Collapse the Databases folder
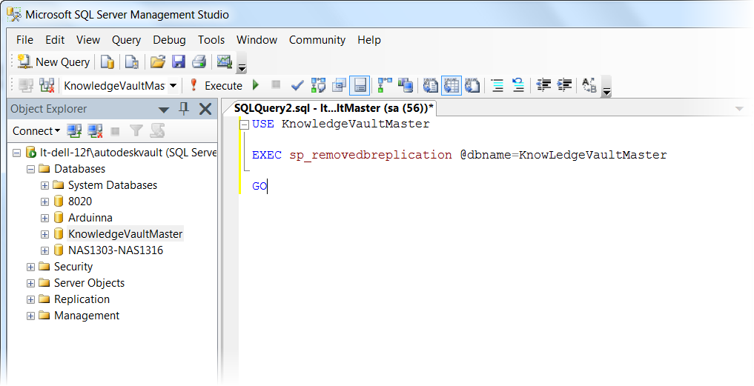This screenshot has height=386, width=754. (30, 169)
